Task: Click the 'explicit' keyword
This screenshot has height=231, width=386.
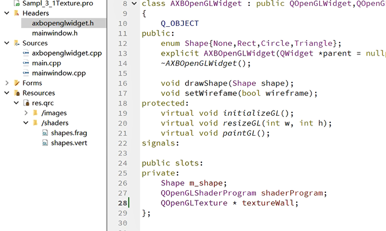Action: click(180, 53)
